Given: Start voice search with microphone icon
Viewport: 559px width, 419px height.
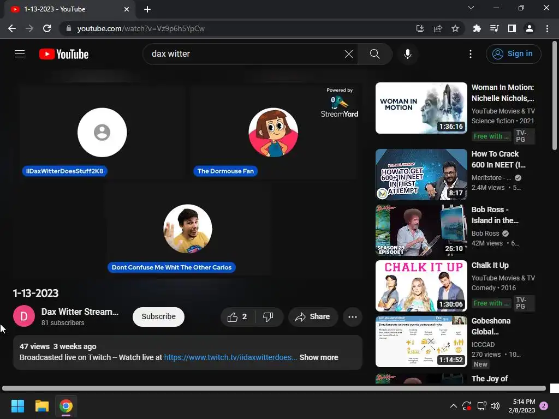Looking at the screenshot, I should pos(407,54).
